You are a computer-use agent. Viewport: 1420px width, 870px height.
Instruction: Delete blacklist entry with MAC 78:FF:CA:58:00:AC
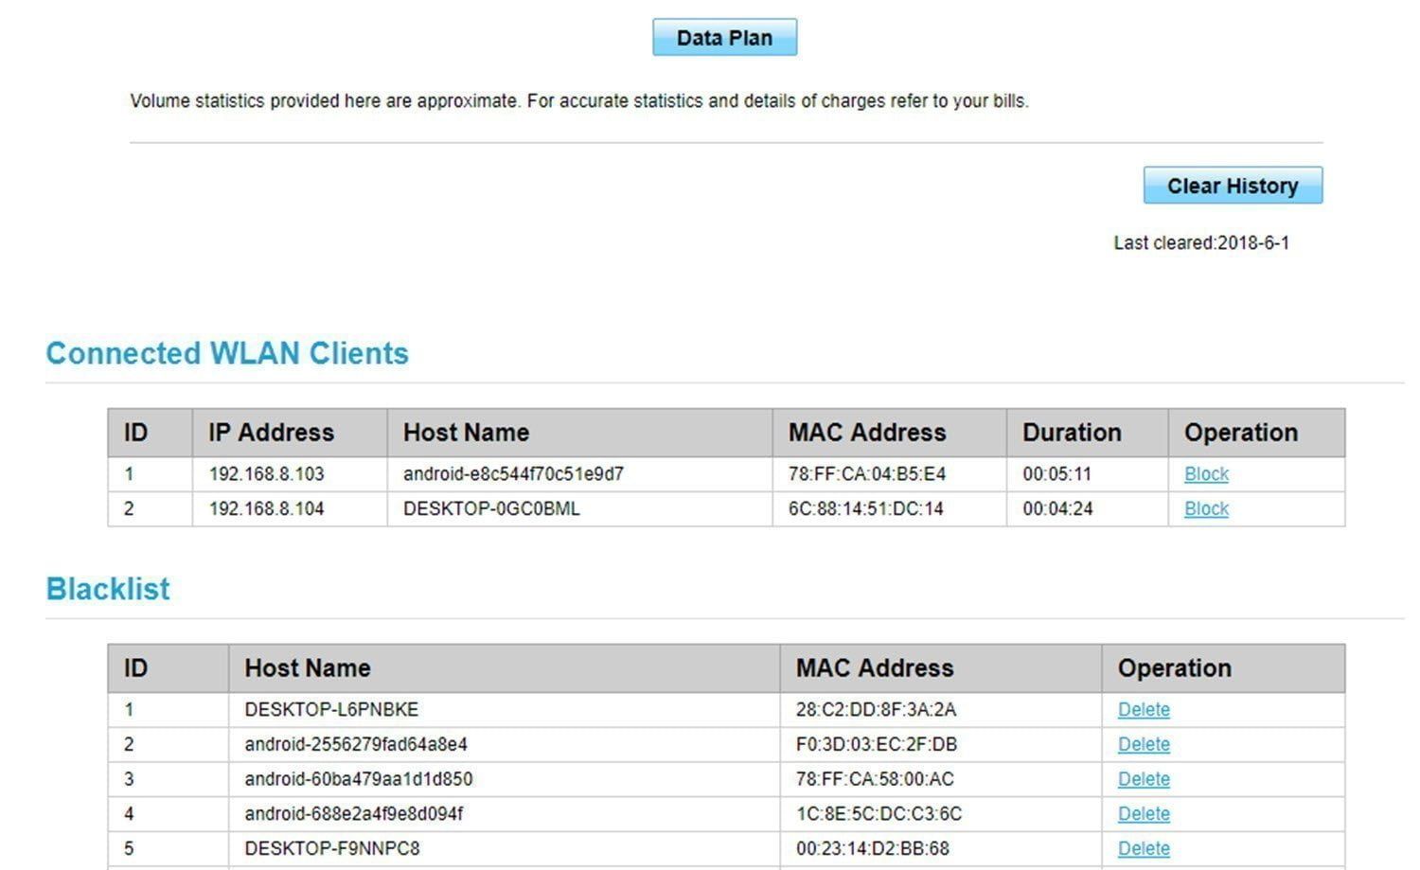(x=1144, y=779)
